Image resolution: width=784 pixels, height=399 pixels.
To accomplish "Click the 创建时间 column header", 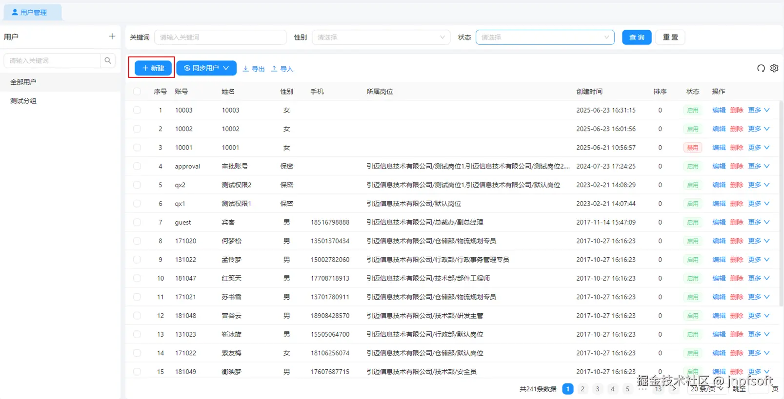I will (x=589, y=92).
